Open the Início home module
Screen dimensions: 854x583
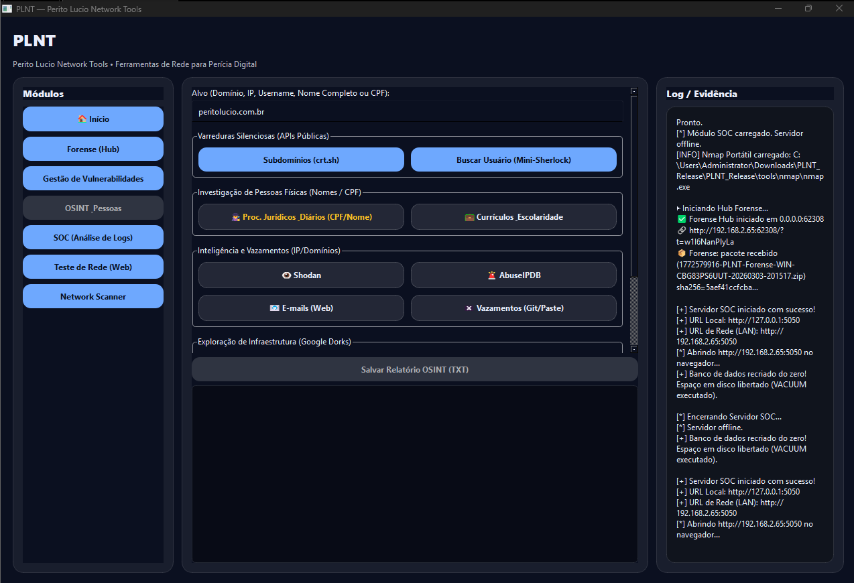93,119
